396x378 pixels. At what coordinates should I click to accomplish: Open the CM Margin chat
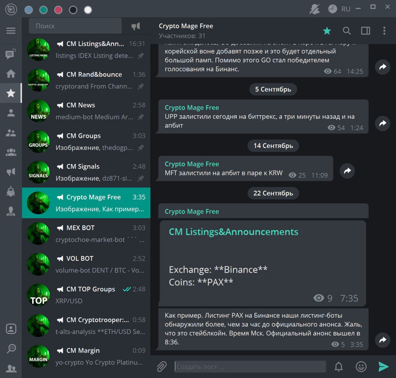pyautogui.click(x=86, y=356)
